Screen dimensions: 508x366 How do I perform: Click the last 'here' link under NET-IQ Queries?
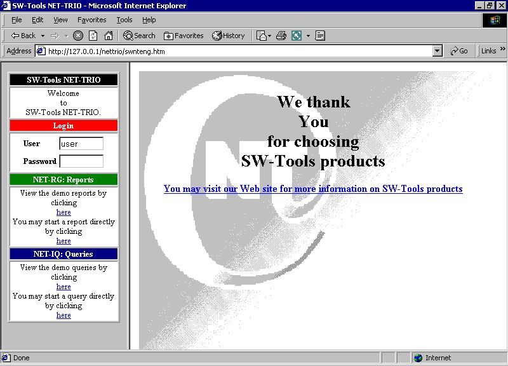[x=63, y=315]
